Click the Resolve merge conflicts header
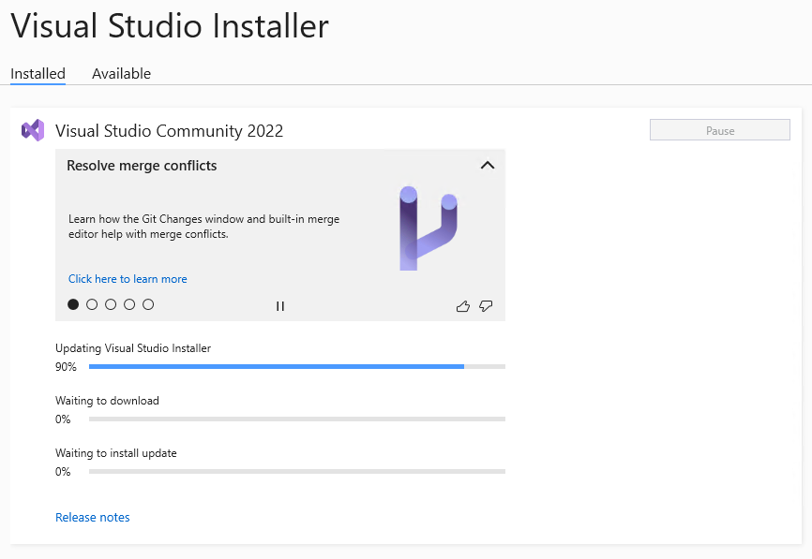The height and width of the screenshot is (559, 812). [x=142, y=166]
